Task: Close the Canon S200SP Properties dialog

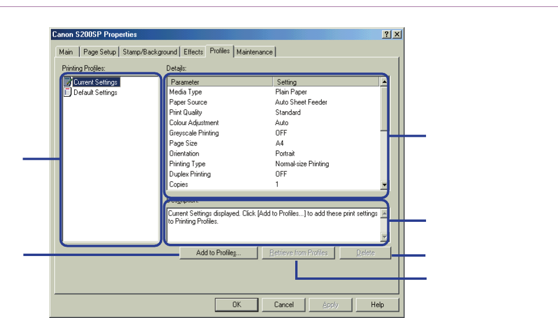Action: (x=397, y=35)
